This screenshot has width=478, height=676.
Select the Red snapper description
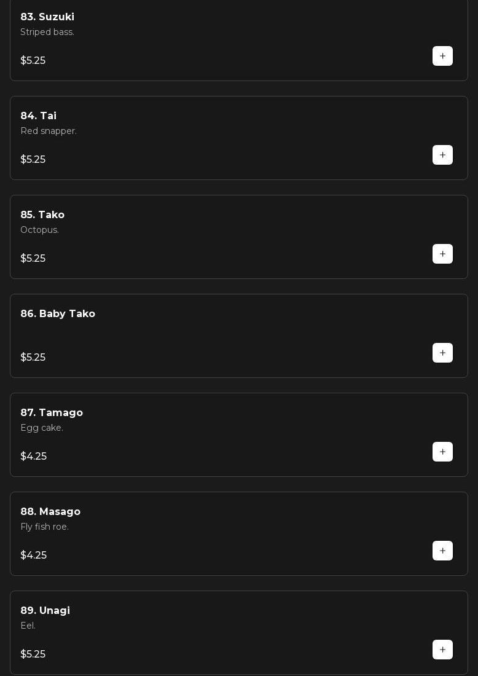[x=49, y=131]
